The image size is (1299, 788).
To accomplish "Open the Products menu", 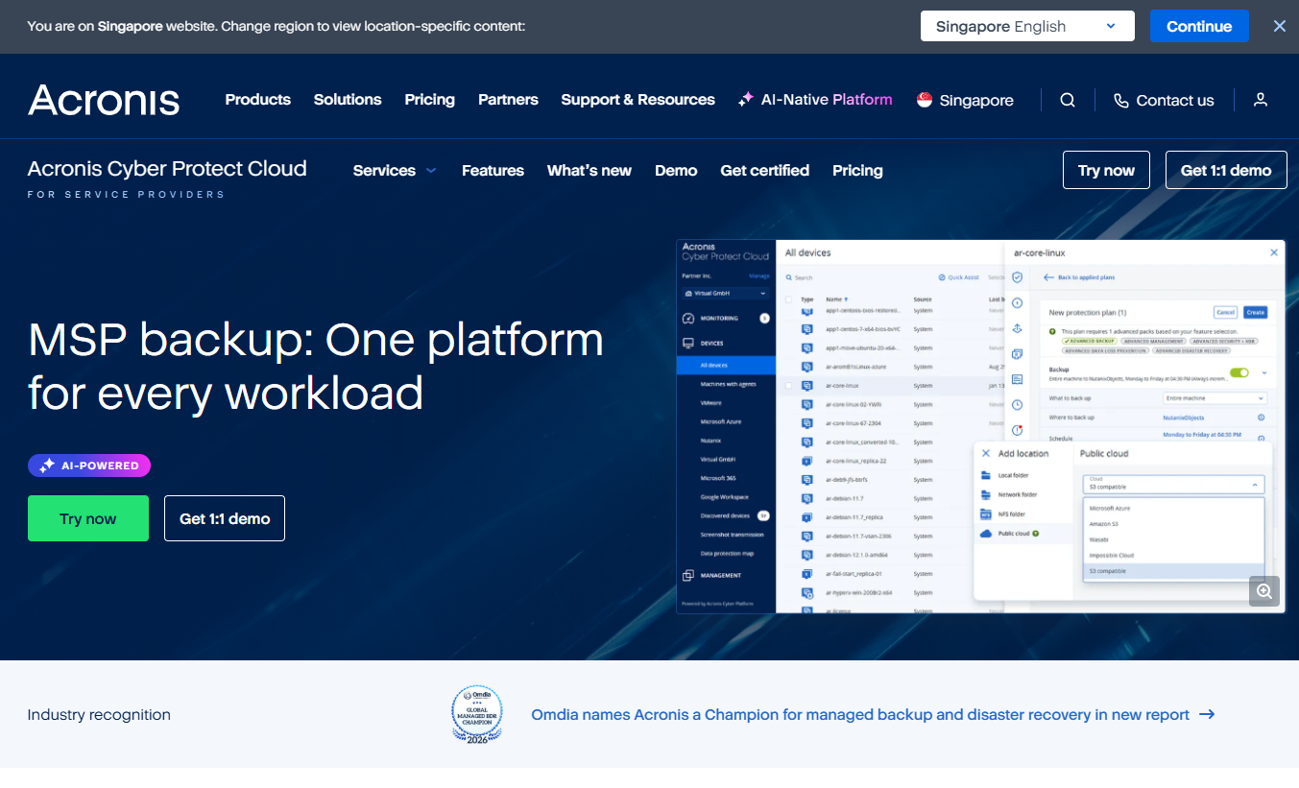I will (257, 100).
